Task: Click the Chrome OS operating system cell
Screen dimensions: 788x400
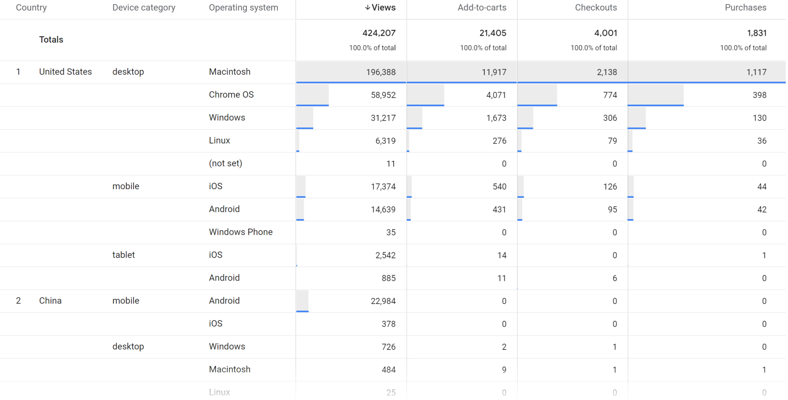Action: pyautogui.click(x=231, y=95)
